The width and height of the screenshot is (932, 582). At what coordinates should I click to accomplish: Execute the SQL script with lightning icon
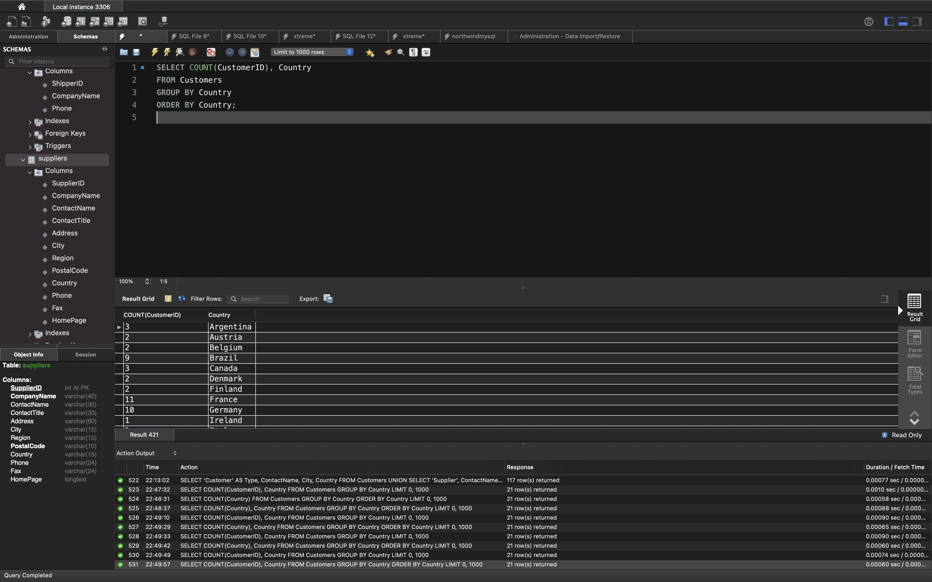click(x=155, y=52)
